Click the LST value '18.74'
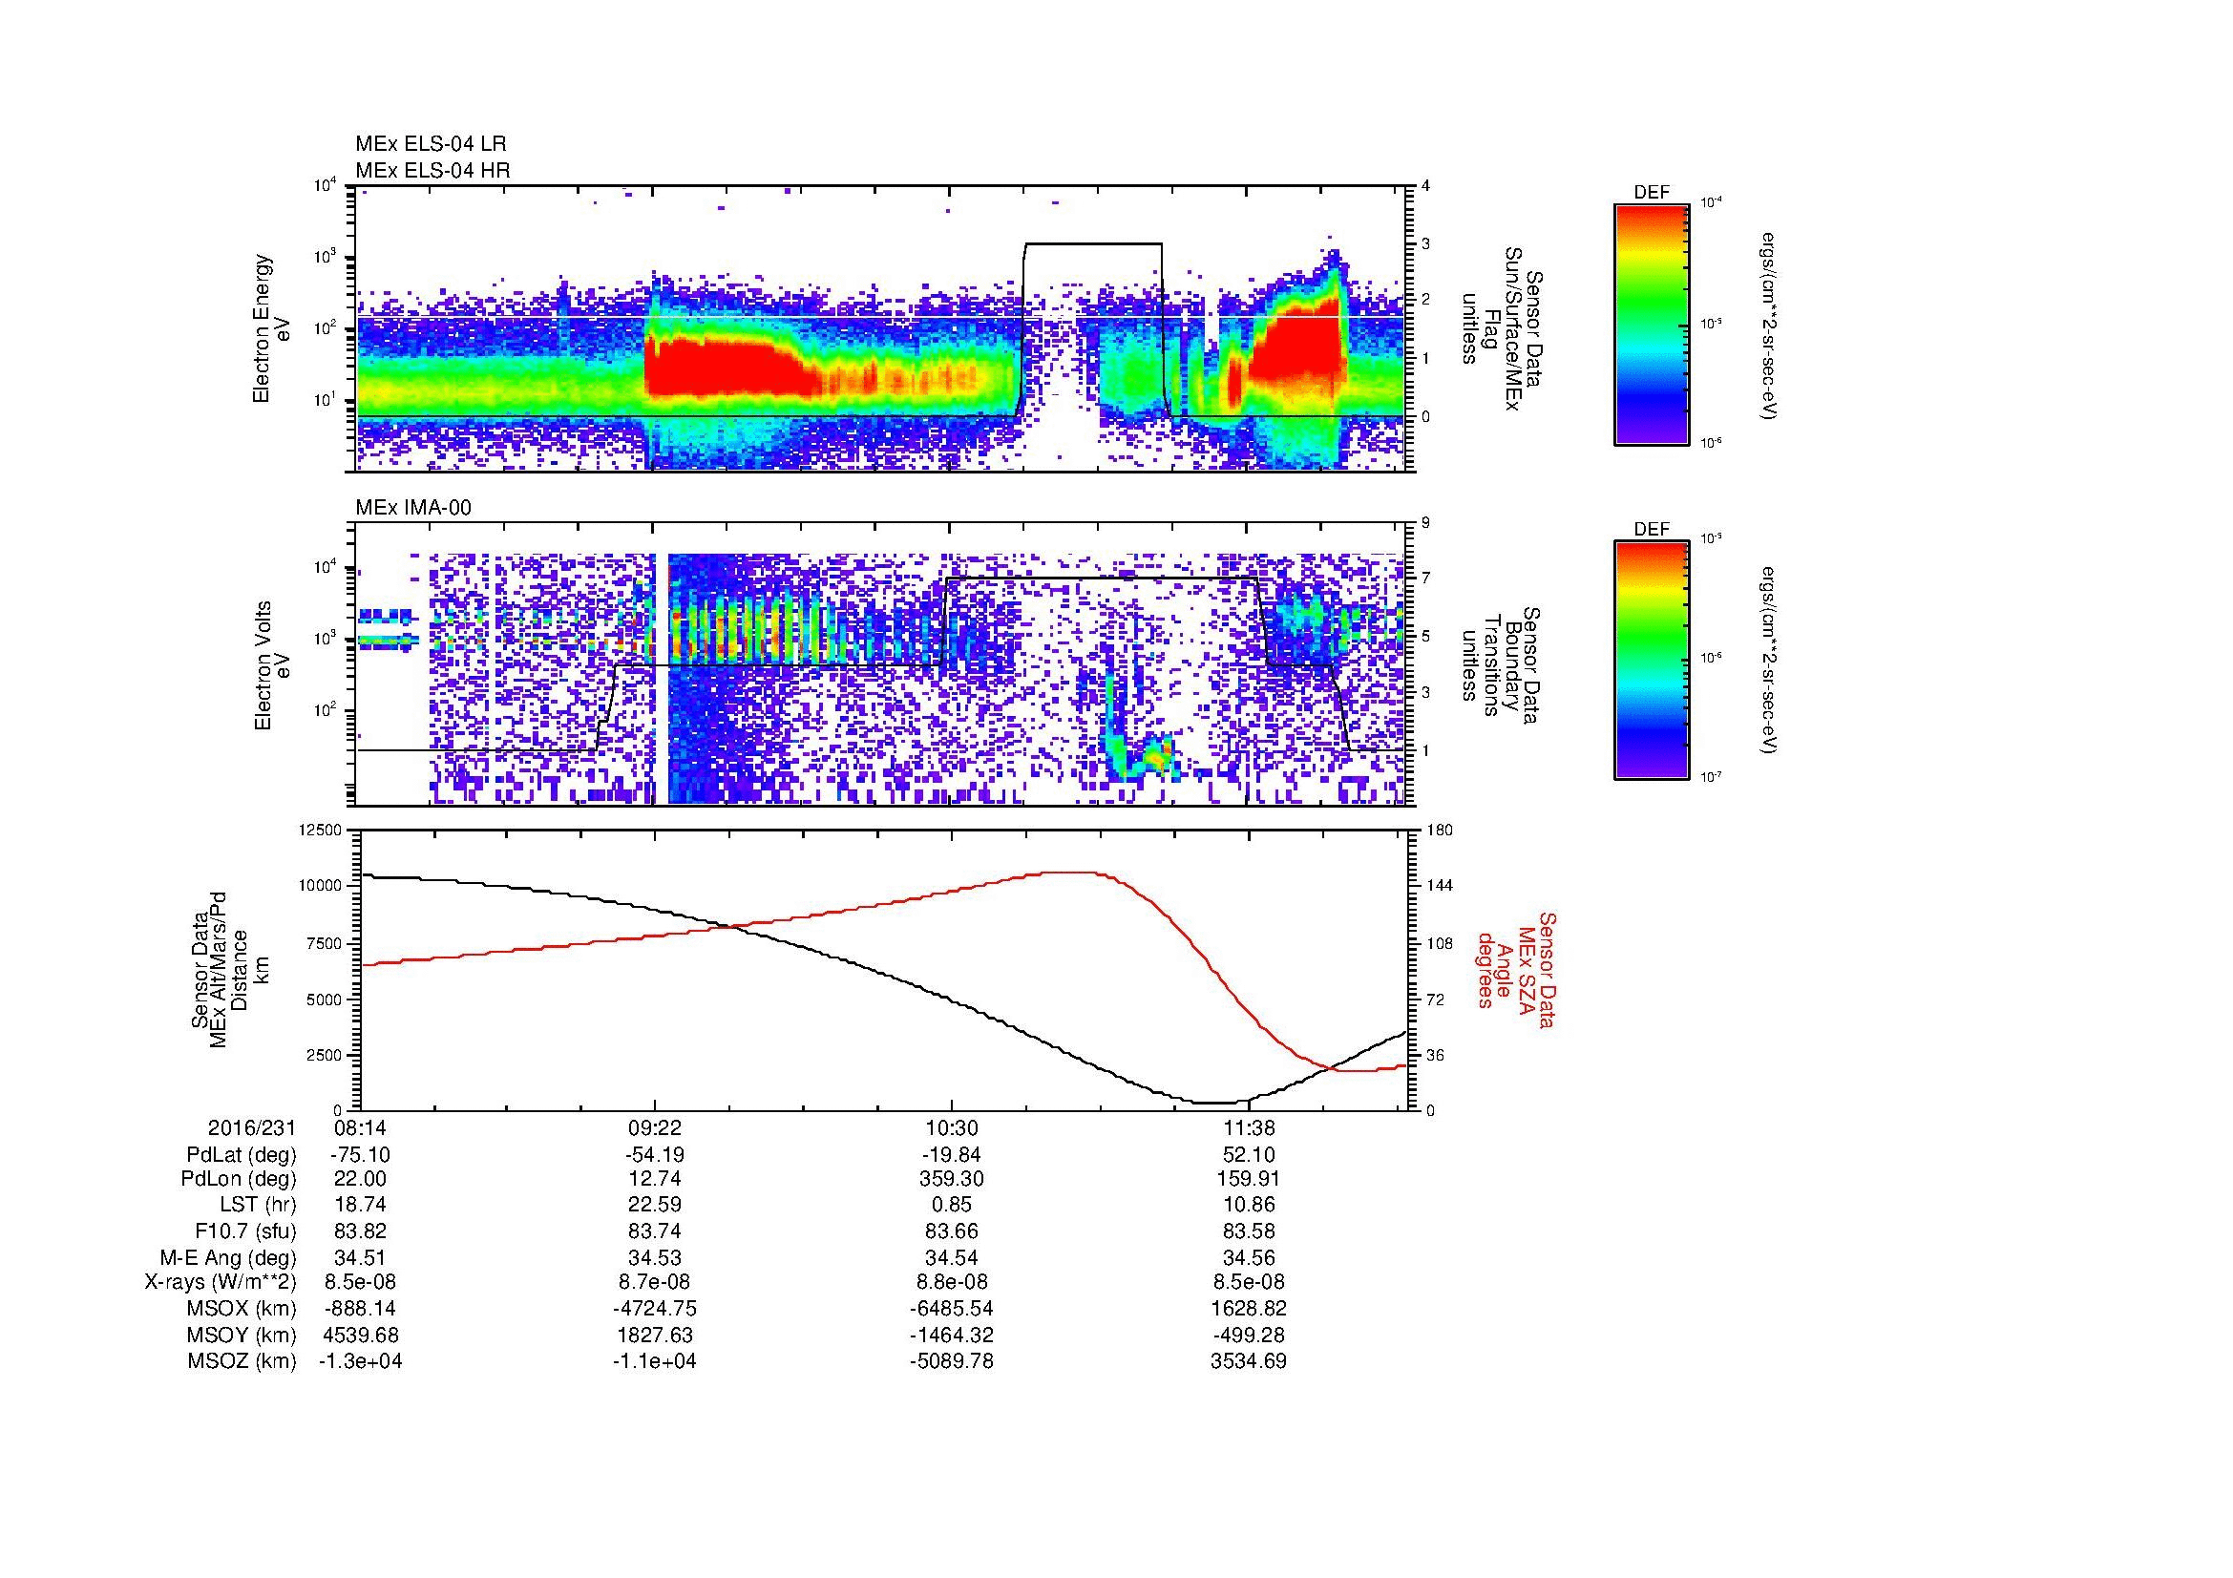 361,1206
